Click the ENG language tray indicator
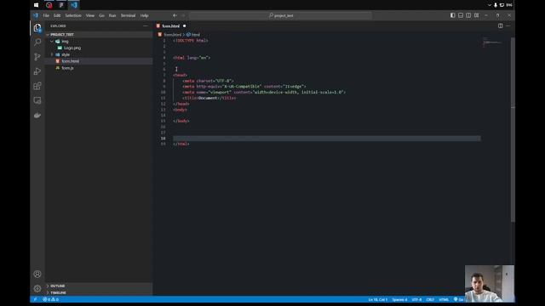 click(509, 5)
